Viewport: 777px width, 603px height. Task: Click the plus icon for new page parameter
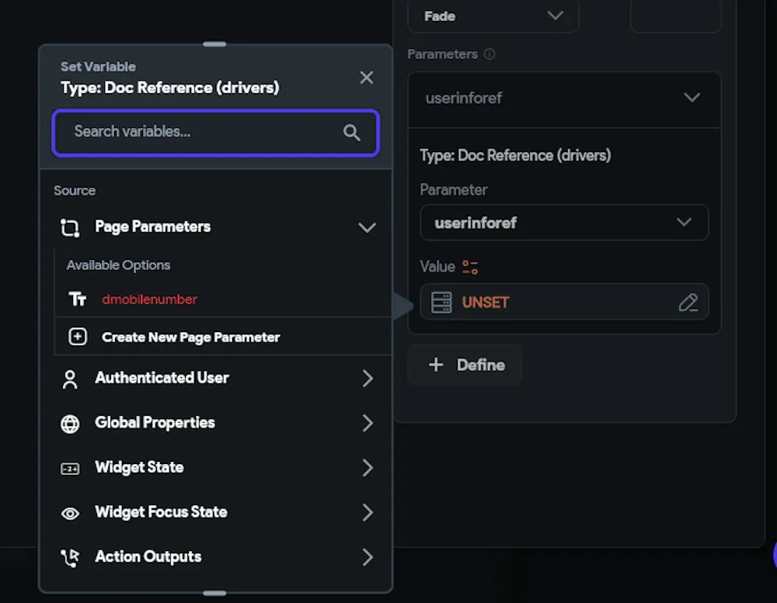[x=77, y=337]
